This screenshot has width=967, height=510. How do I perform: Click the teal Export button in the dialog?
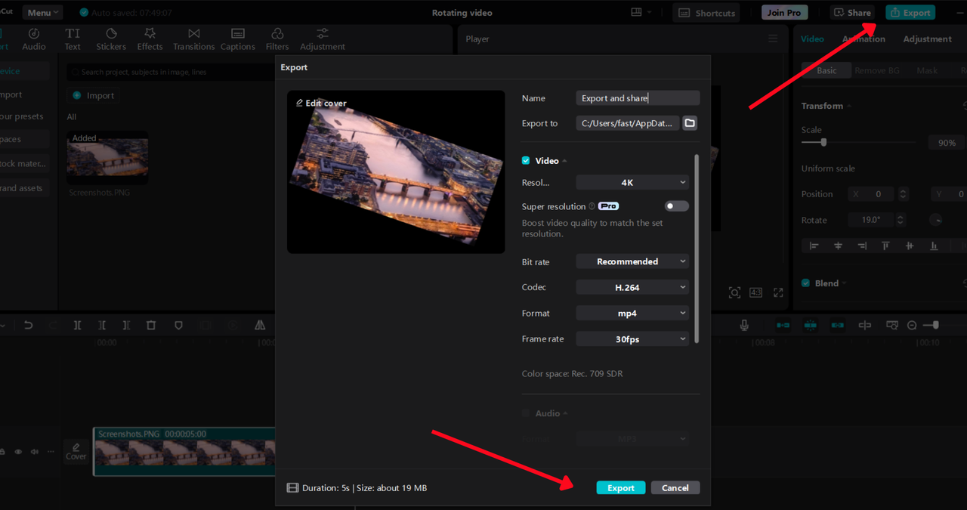(621, 487)
